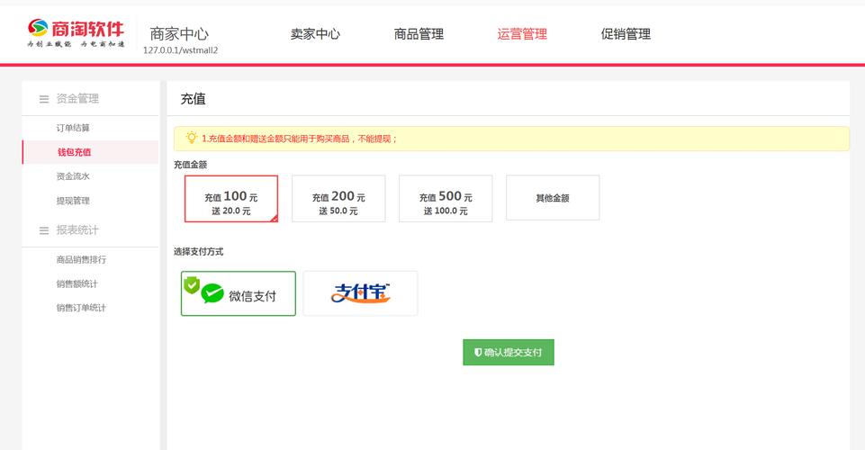
Task: Go to 订单结算 in the sidebar
Action: coord(73,128)
